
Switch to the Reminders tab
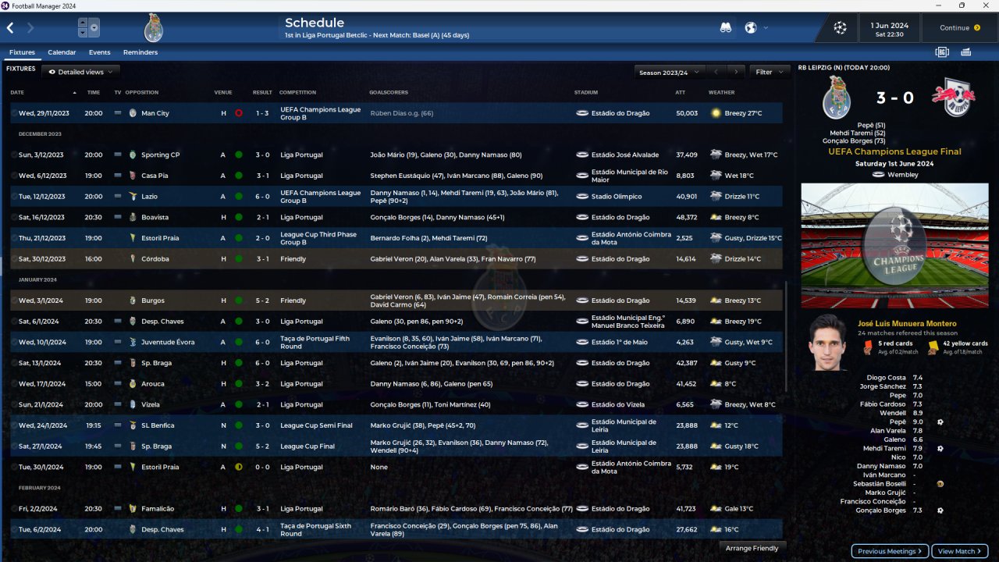click(x=140, y=52)
